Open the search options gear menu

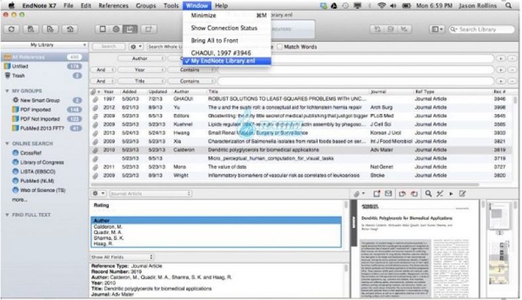pyautogui.click(x=134, y=47)
